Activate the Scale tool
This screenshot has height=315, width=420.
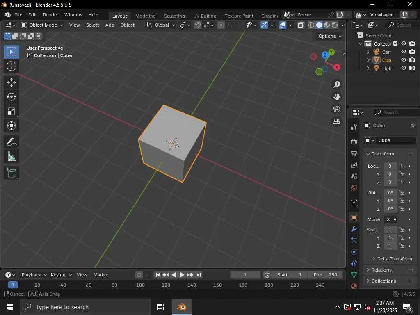tap(11, 112)
